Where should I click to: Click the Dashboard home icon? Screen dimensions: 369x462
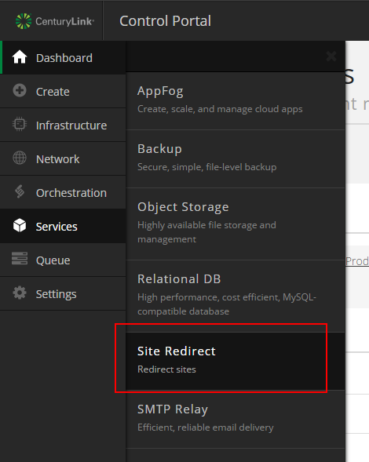click(x=20, y=57)
